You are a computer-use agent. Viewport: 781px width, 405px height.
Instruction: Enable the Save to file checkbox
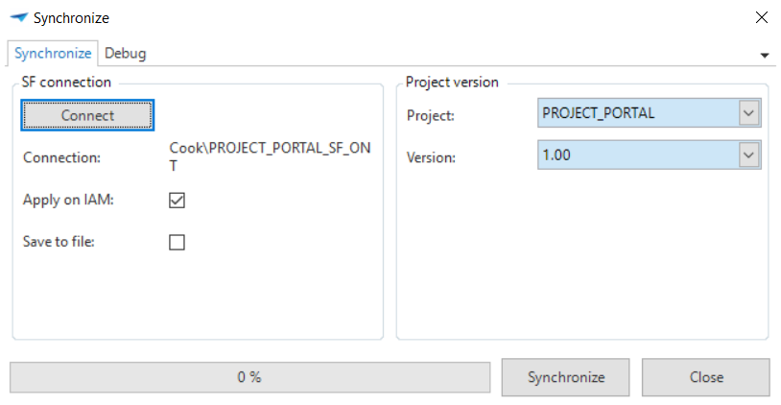pos(177,243)
